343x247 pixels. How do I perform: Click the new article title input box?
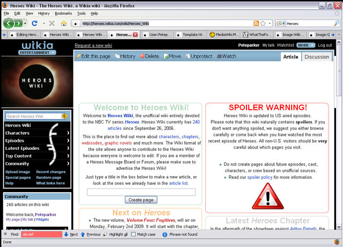(141, 192)
